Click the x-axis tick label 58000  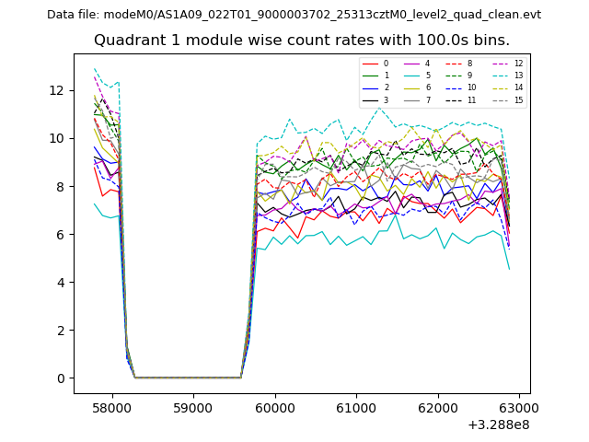[112, 408]
